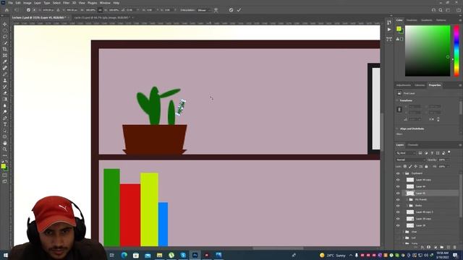Screen dimensions: 463x260
Task: Click the hue slider strip in Color panel
Action: (x=456, y=51)
